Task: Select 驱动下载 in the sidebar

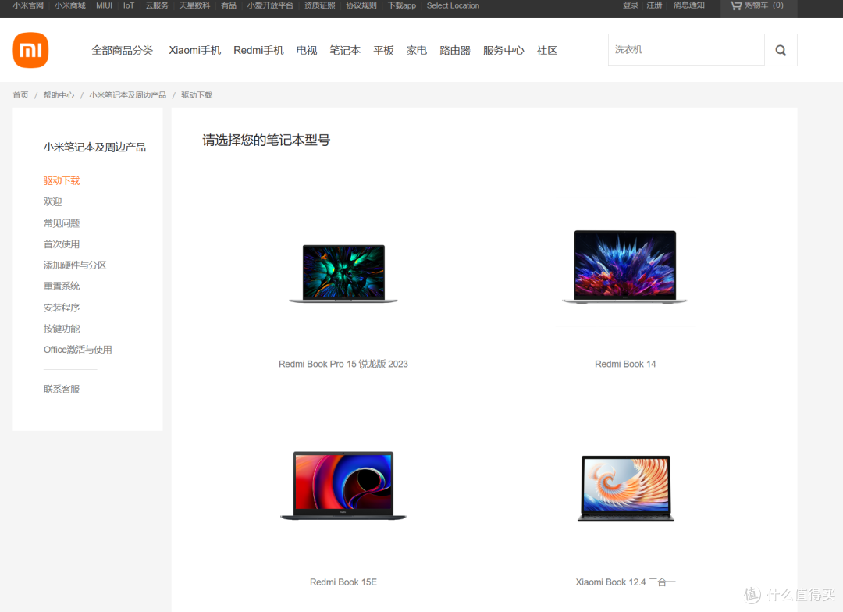Action: click(x=62, y=180)
